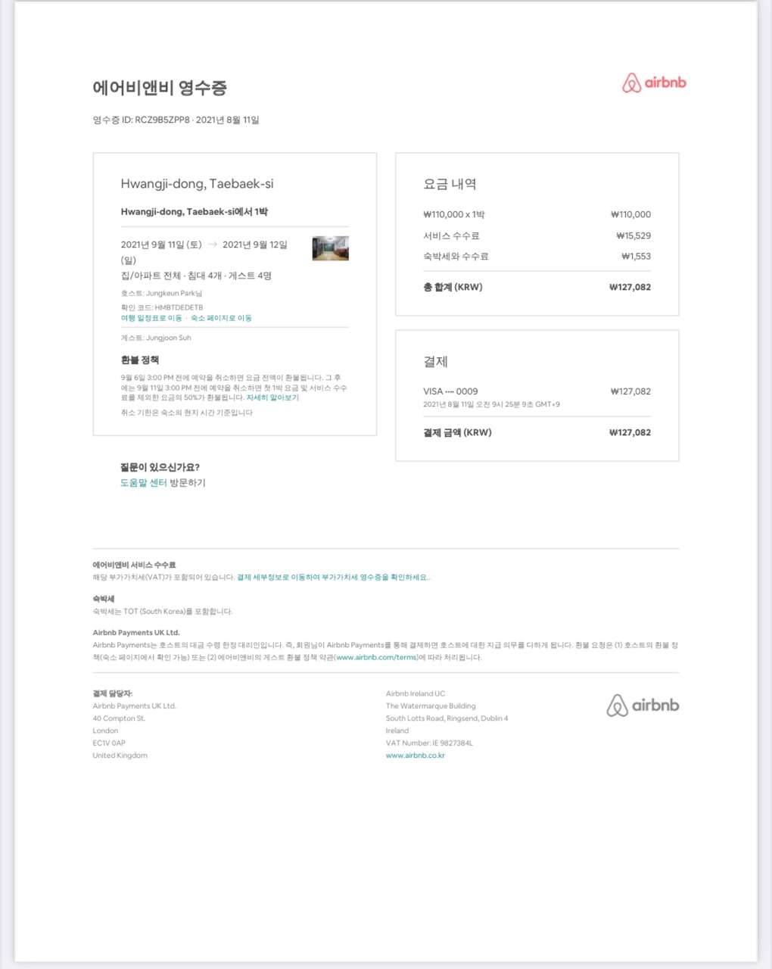Click the 에어비앤비 영수증 page heading
The height and width of the screenshot is (969, 772).
point(160,88)
